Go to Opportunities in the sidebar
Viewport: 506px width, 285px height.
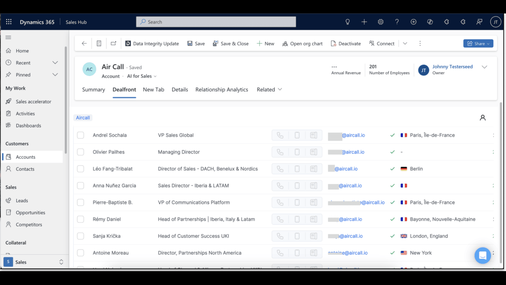(x=30, y=213)
